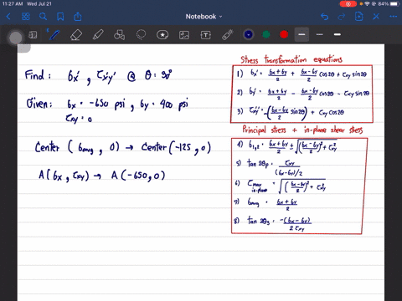Undo the last stroke
This screenshot has width=402, height=301.
point(324,17)
